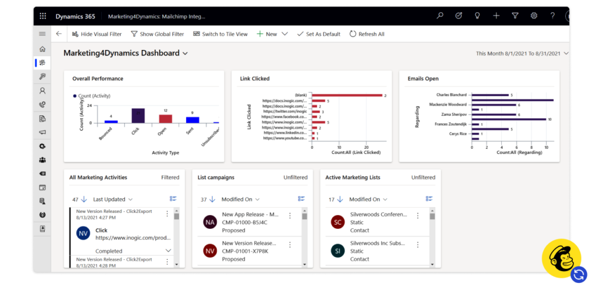This screenshot has width=603, height=287.
Task: Open the Silverwoods Inc Subs list record
Action: pyautogui.click(x=377, y=251)
